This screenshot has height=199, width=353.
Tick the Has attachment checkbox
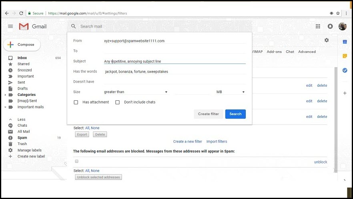(76, 102)
